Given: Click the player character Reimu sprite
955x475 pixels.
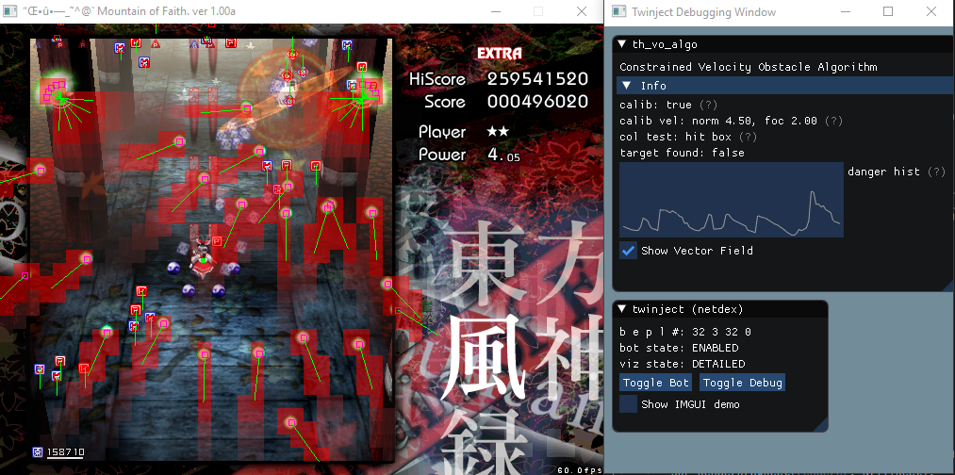Looking at the screenshot, I should (x=203, y=259).
